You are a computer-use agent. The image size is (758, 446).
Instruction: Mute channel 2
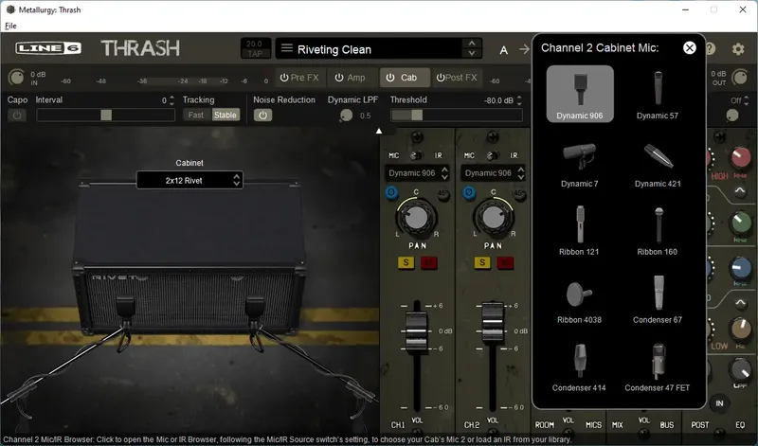click(x=505, y=262)
